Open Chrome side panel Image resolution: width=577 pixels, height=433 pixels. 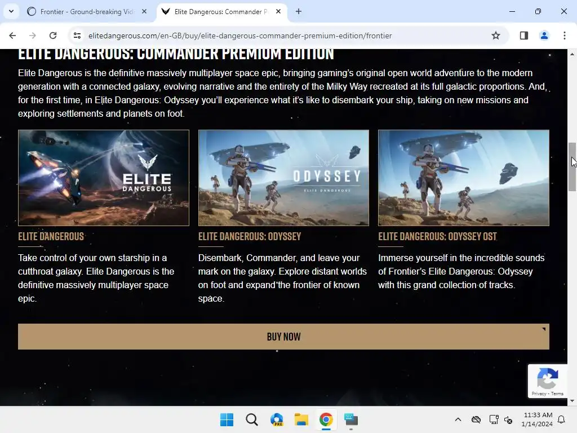[x=523, y=36]
